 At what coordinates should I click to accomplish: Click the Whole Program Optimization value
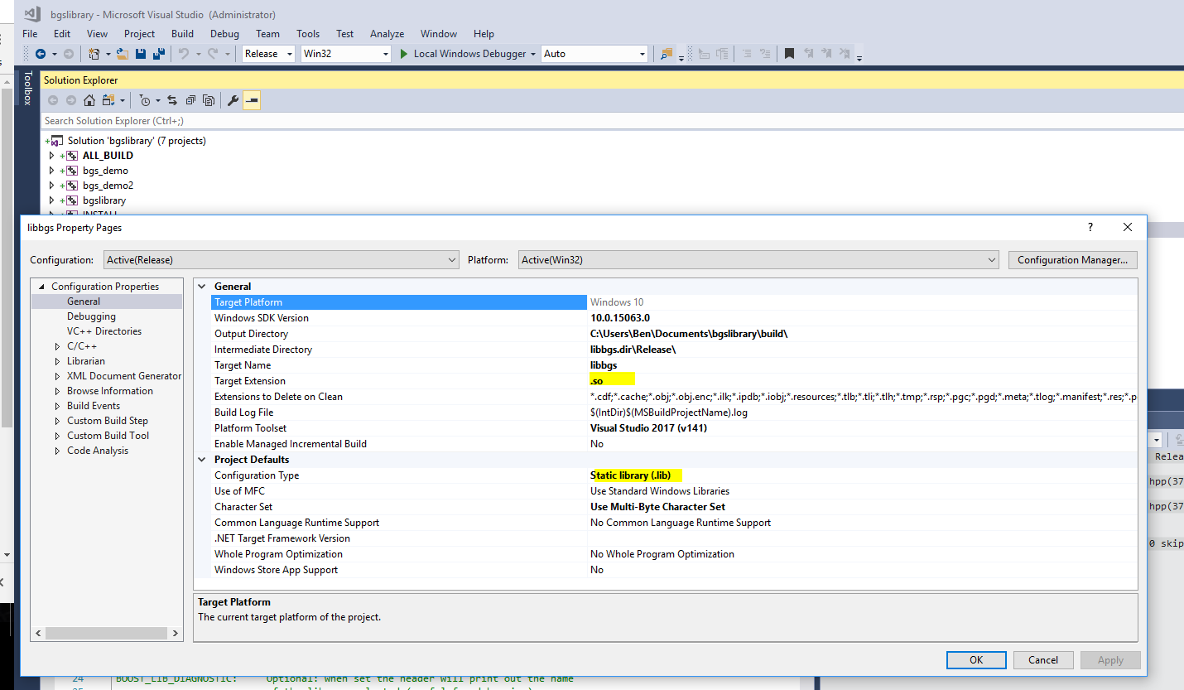(x=662, y=554)
